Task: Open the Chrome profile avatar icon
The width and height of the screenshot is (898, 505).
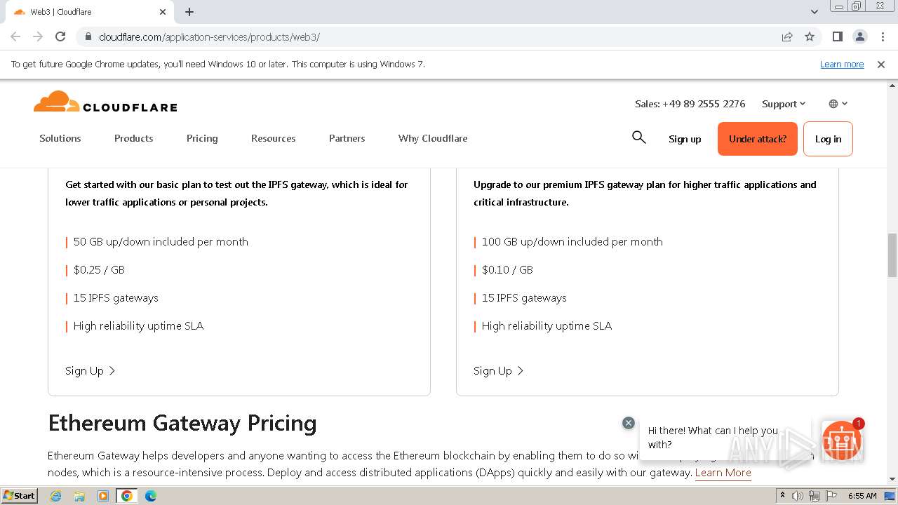Action: tap(859, 36)
